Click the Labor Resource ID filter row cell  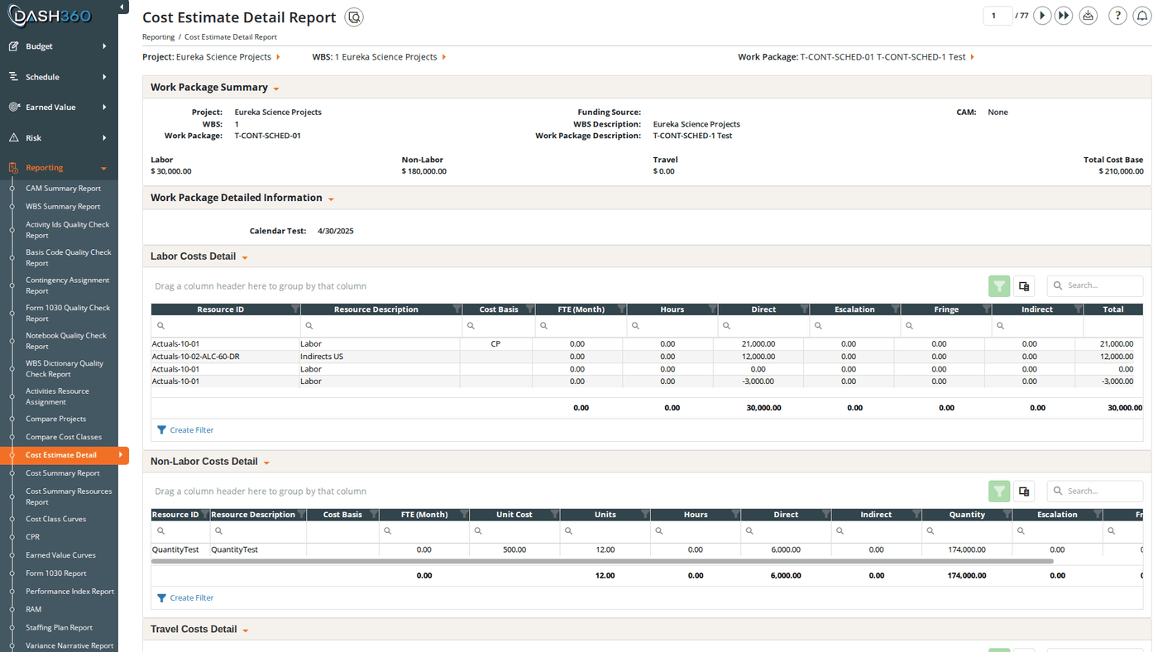click(x=225, y=326)
